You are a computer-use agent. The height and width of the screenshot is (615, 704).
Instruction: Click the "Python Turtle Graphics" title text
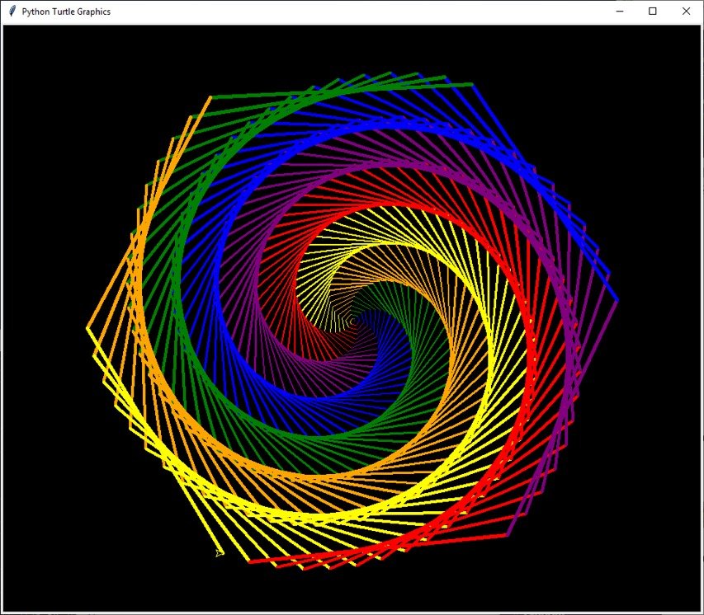[x=66, y=12]
